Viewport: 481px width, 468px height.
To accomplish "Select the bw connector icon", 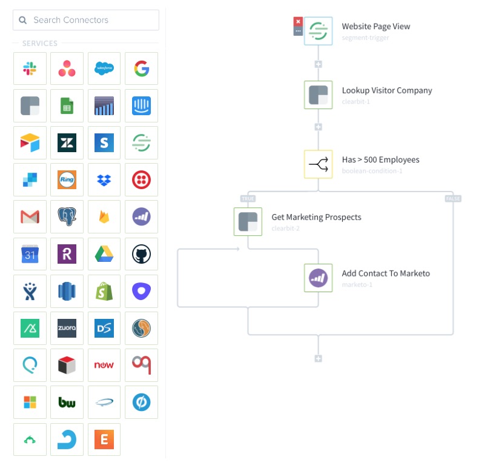I will point(67,403).
